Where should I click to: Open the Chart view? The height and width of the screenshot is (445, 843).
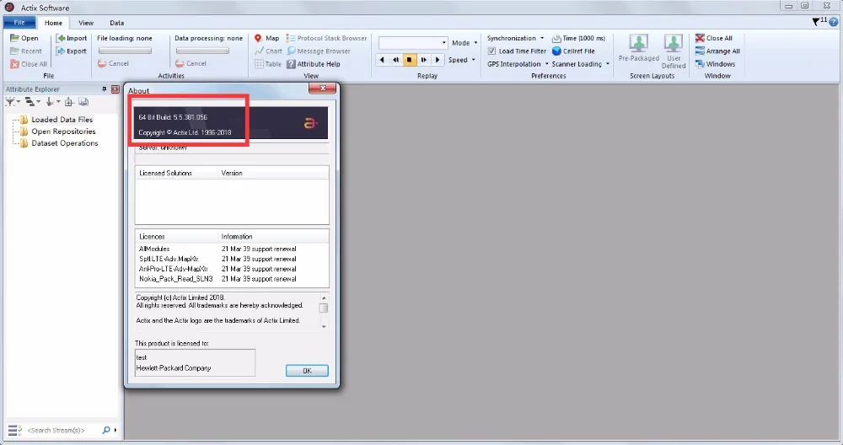point(268,51)
